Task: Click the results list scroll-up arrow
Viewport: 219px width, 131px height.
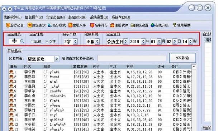Action: (194, 67)
